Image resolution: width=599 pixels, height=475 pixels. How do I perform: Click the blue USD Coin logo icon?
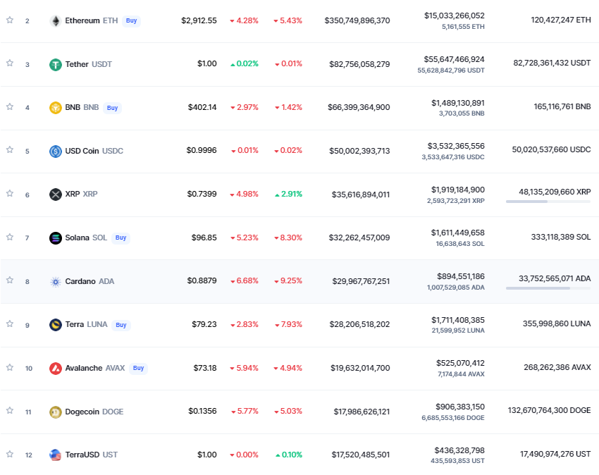56,152
